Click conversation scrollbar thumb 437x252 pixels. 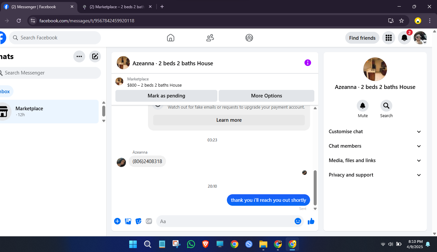point(315,188)
